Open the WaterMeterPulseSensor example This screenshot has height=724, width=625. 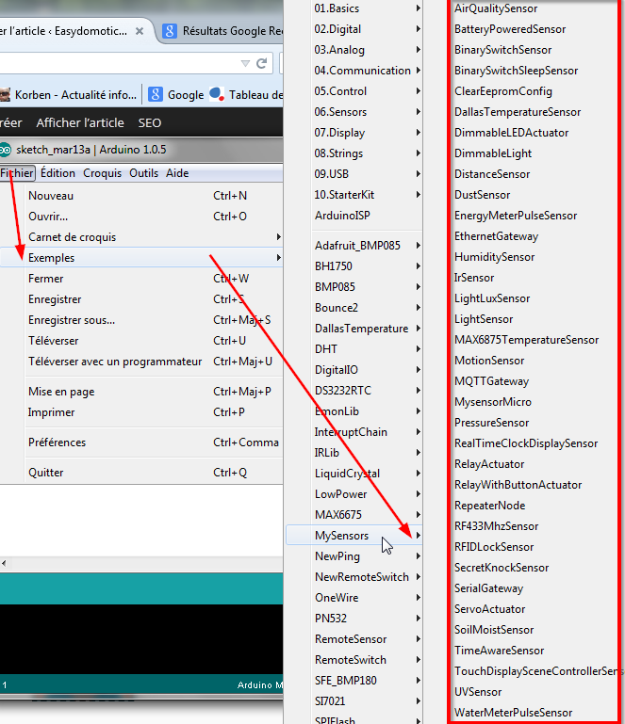[513, 713]
